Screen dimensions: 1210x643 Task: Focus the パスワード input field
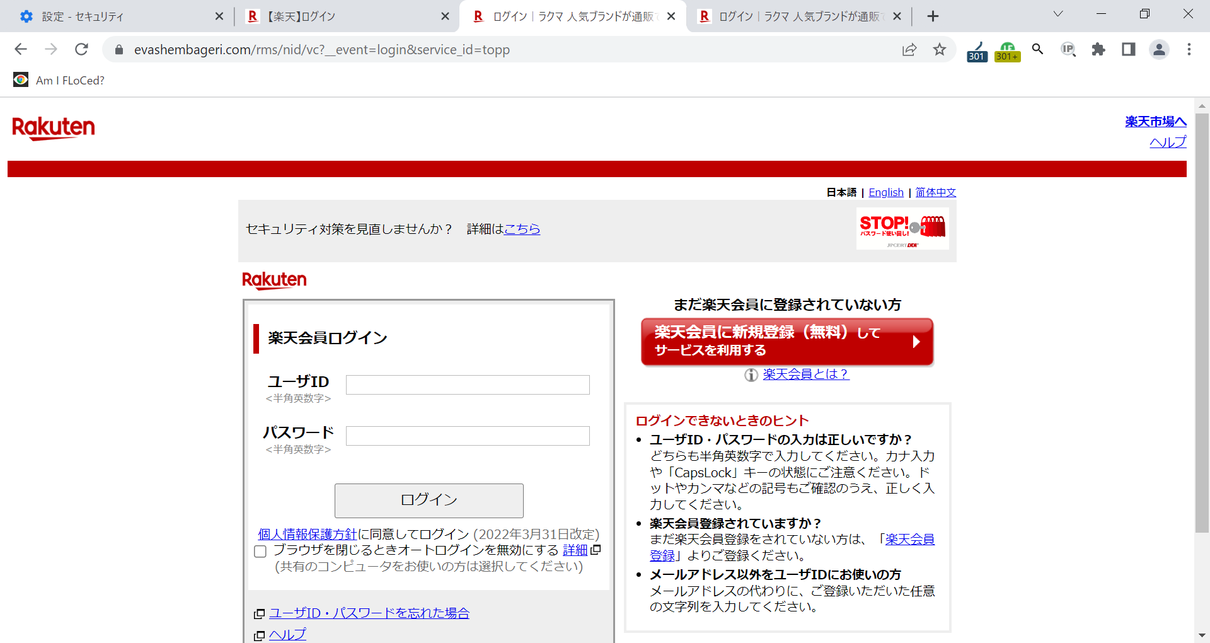468,436
